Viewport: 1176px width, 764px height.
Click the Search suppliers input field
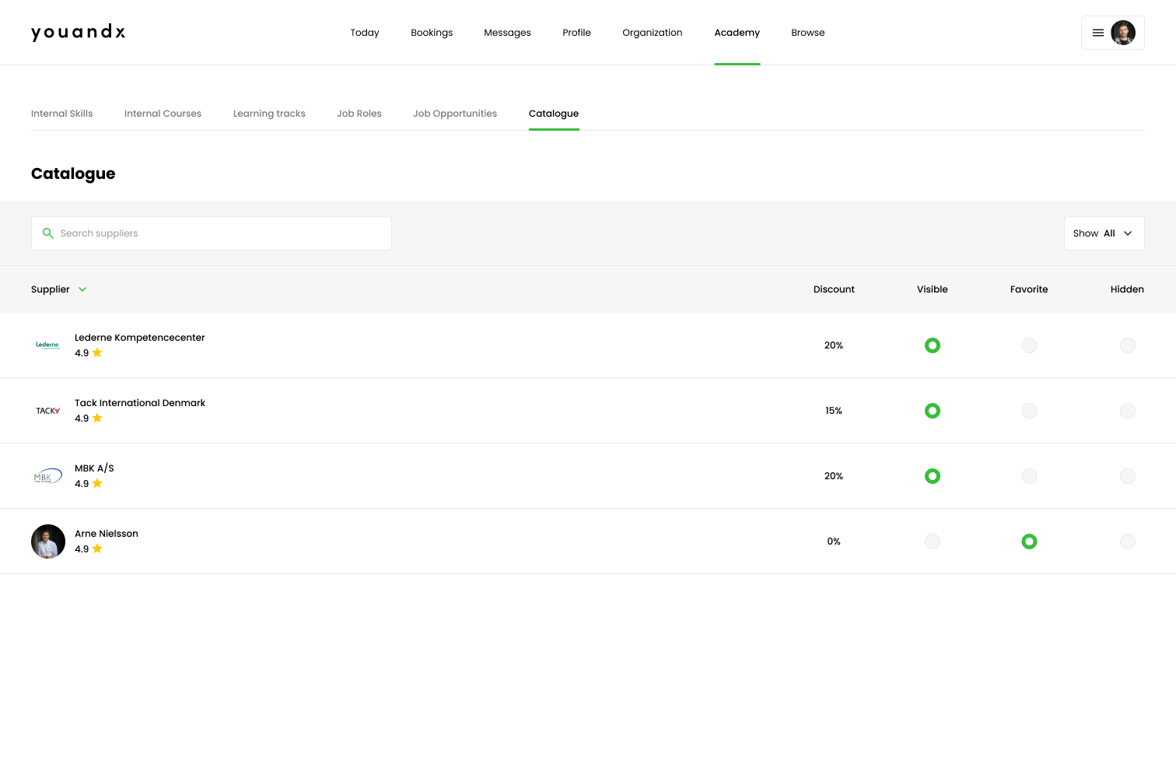(x=212, y=233)
